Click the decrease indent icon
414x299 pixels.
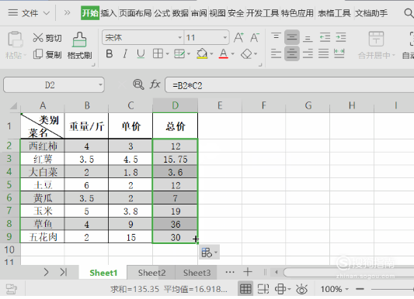(325, 37)
